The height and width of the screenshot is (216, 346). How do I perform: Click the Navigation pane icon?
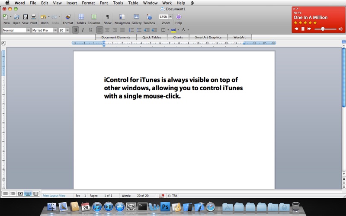point(122,17)
